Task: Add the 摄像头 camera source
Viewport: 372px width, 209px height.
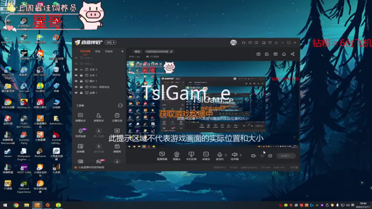Action: click(177, 156)
